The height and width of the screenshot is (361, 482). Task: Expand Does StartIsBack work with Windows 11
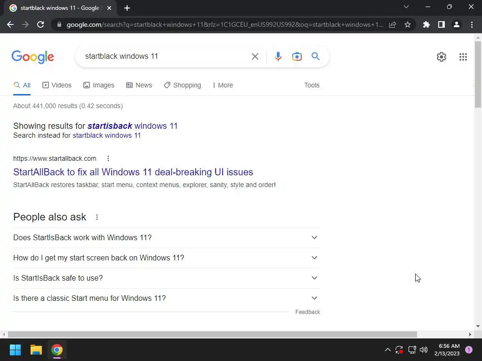tap(167, 237)
